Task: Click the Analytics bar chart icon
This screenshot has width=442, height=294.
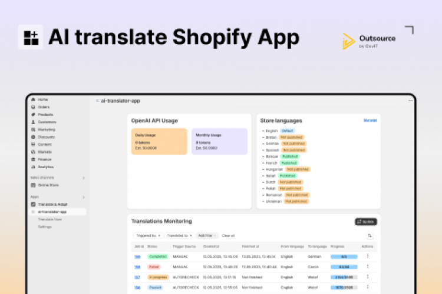Action: tap(33, 167)
